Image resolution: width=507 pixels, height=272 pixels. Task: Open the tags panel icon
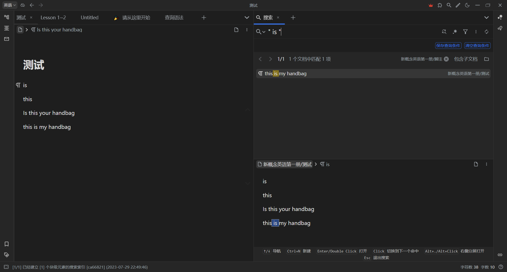7,255
